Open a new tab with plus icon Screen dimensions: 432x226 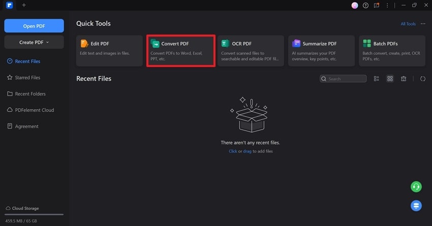coord(24,5)
